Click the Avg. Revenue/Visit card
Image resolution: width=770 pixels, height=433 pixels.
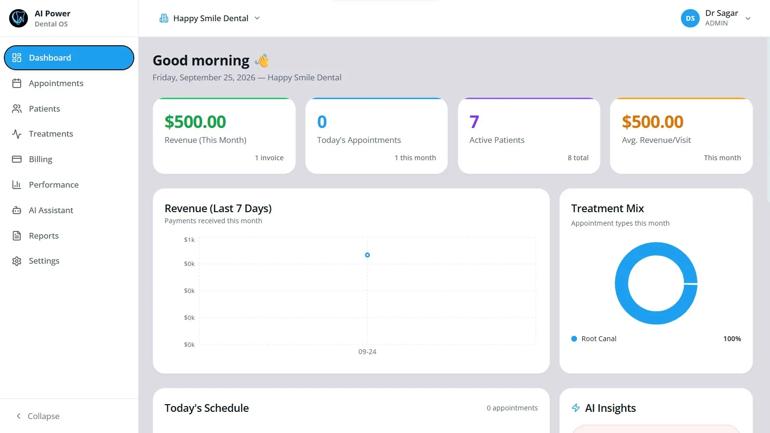(x=681, y=136)
